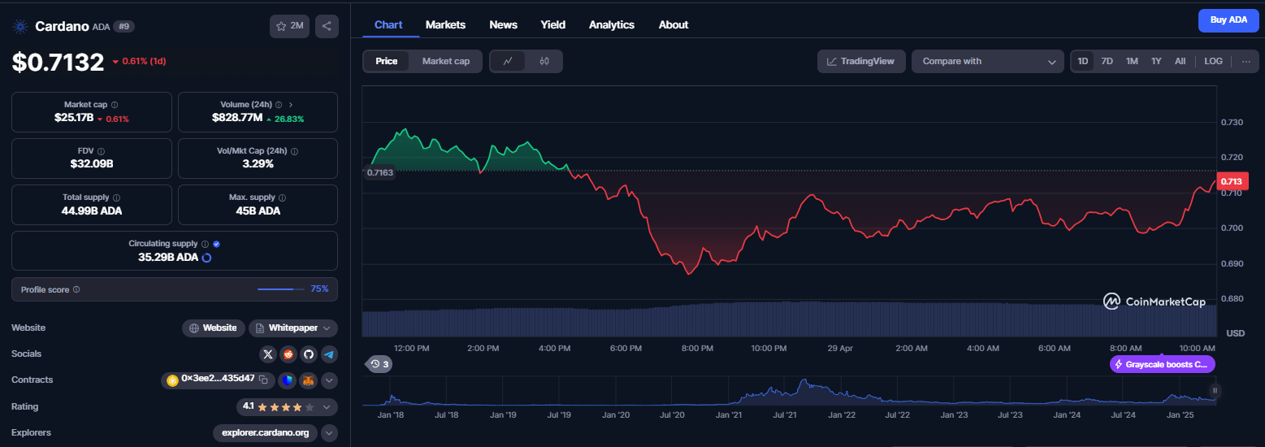Copy the contract address with copy icon
1265x447 pixels.
(x=263, y=380)
